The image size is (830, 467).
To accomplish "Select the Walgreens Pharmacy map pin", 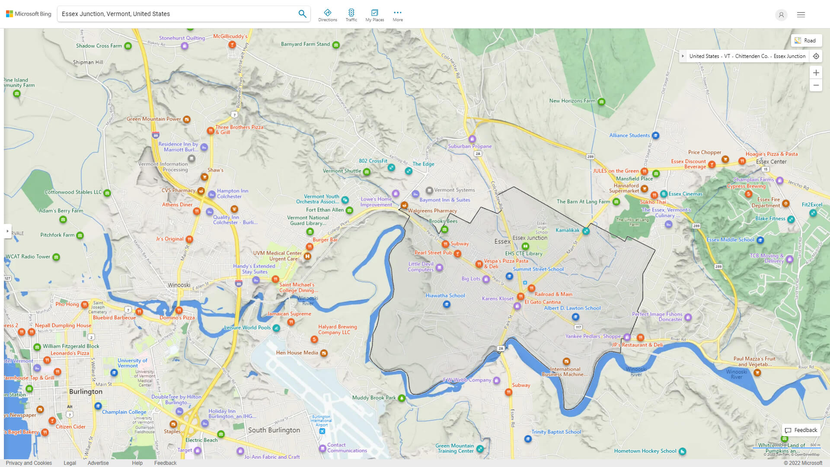I will [405, 205].
